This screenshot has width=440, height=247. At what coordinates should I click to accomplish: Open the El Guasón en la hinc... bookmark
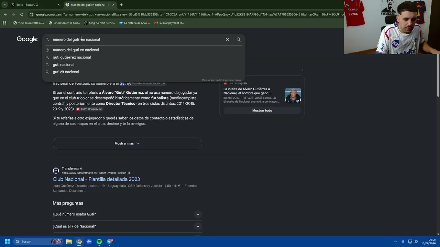(64, 23)
